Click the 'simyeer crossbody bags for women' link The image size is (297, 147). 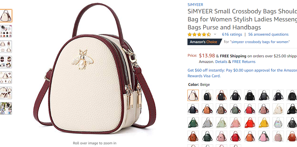point(260,42)
